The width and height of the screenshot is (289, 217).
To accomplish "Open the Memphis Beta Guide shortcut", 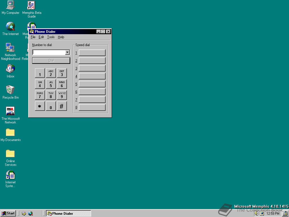I will [x=32, y=9].
